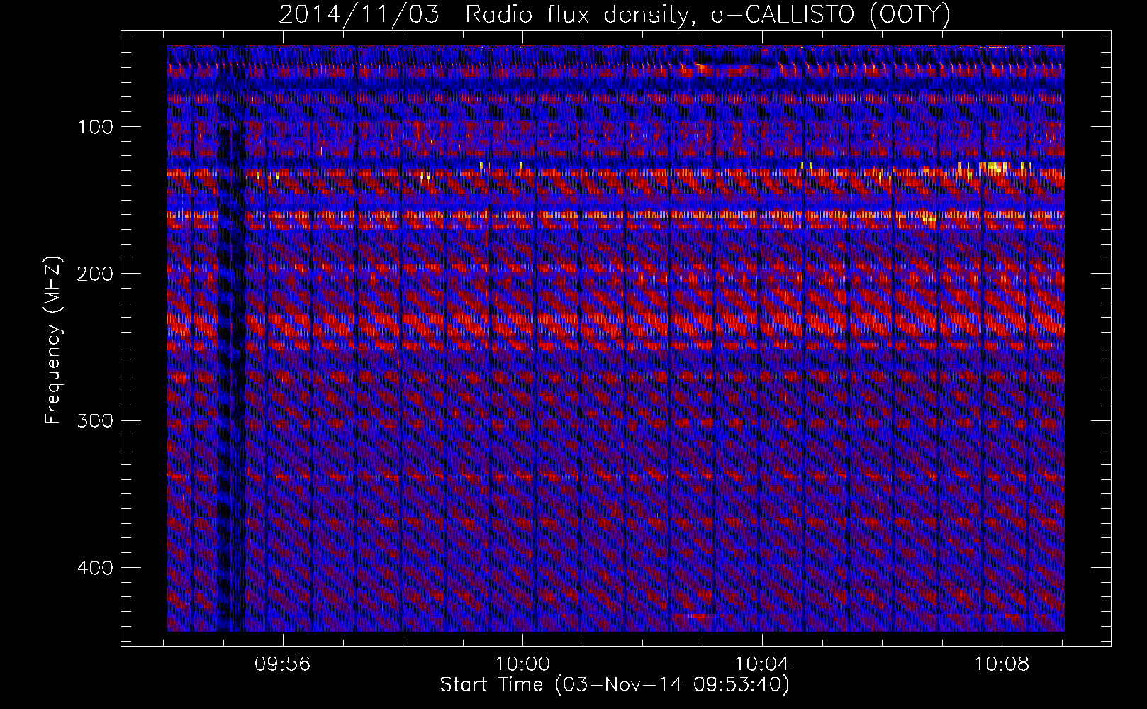Select the 300 frequency axis label
This screenshot has width=1147, height=709.
tap(96, 420)
